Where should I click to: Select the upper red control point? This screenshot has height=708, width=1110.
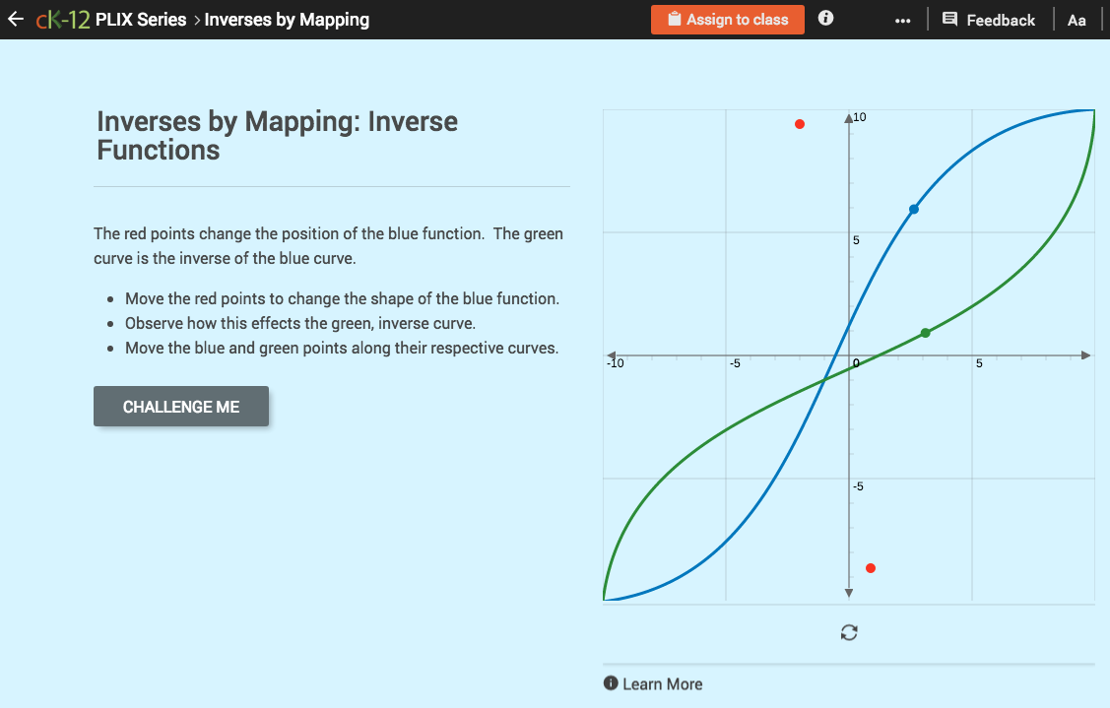coord(800,124)
